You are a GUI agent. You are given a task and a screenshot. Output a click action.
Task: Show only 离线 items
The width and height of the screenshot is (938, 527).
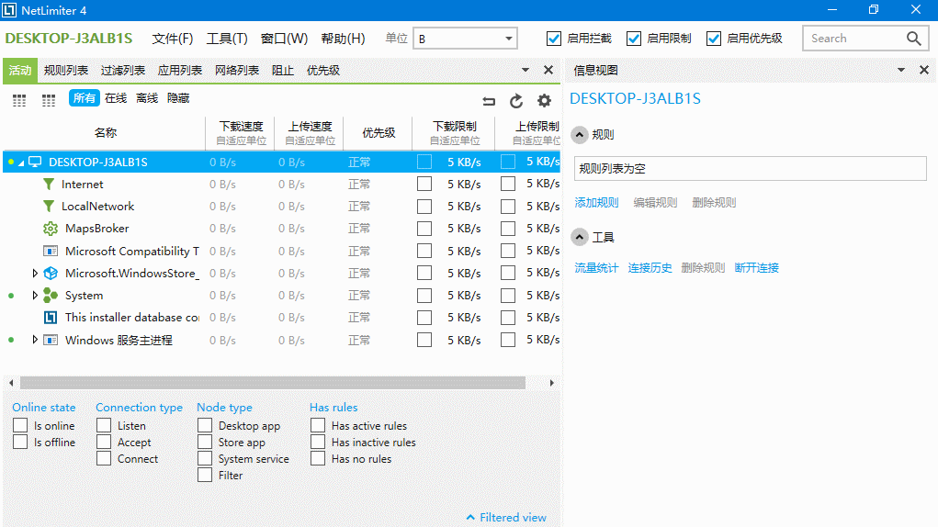147,98
